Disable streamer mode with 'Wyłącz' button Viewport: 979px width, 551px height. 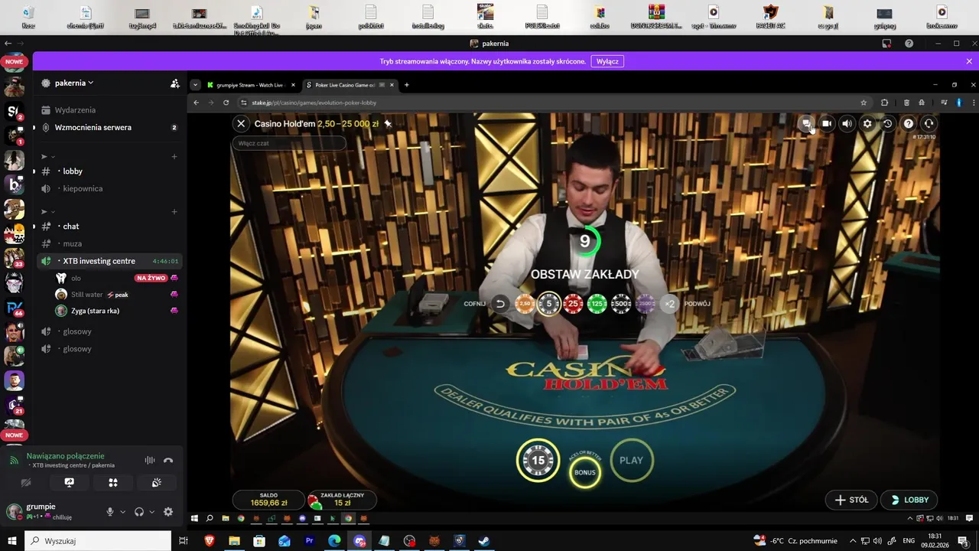[x=607, y=61]
